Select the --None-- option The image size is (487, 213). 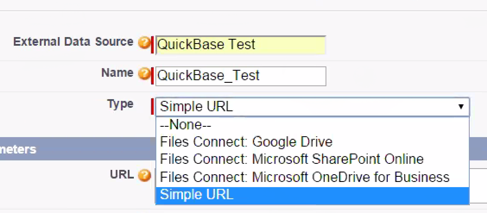pyautogui.click(x=187, y=125)
